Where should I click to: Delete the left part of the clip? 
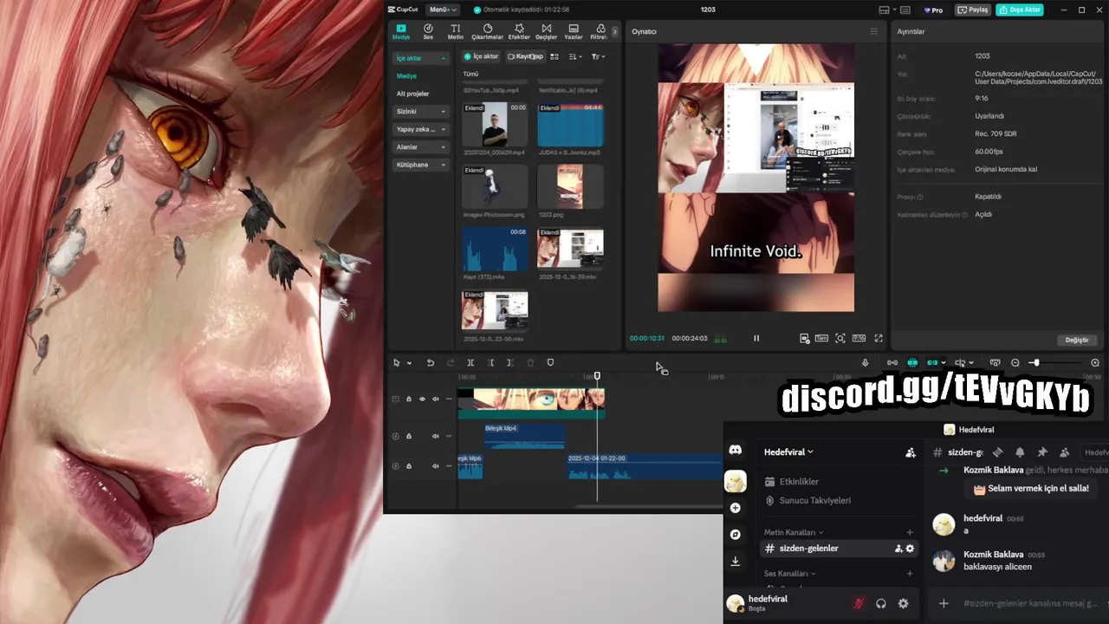[490, 363]
